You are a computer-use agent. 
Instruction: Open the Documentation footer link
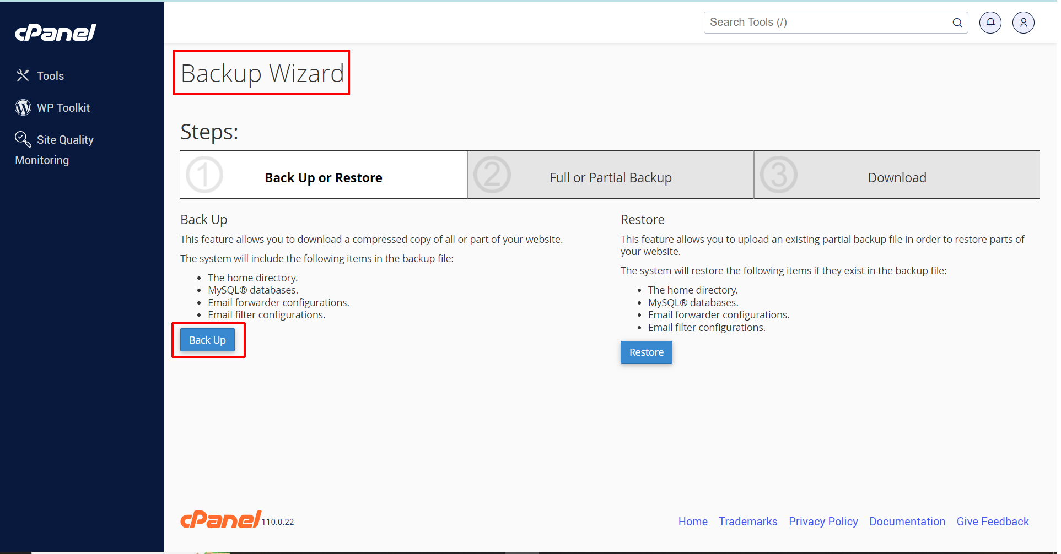tap(907, 522)
